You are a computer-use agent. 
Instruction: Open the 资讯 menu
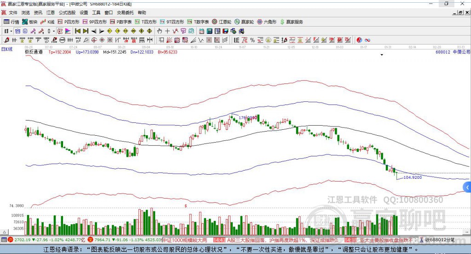point(38,12)
